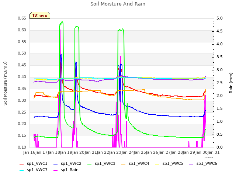Click the chart title Soil Moisture And Rain
This screenshot has width=236, height=177.
click(x=118, y=4)
